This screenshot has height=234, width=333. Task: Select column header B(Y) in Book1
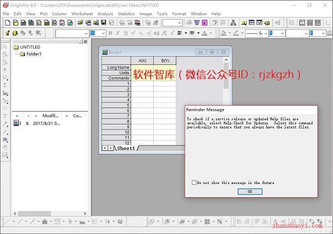pos(165,61)
